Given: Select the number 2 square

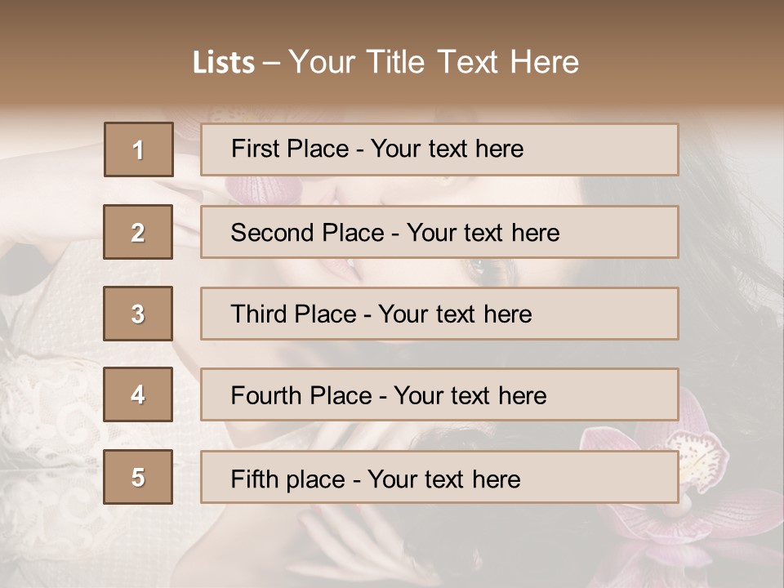Looking at the screenshot, I should (138, 232).
